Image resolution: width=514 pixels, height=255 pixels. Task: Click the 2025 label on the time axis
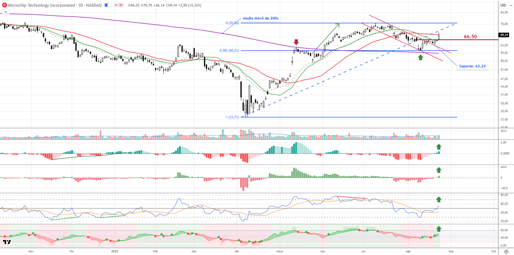coord(115,251)
